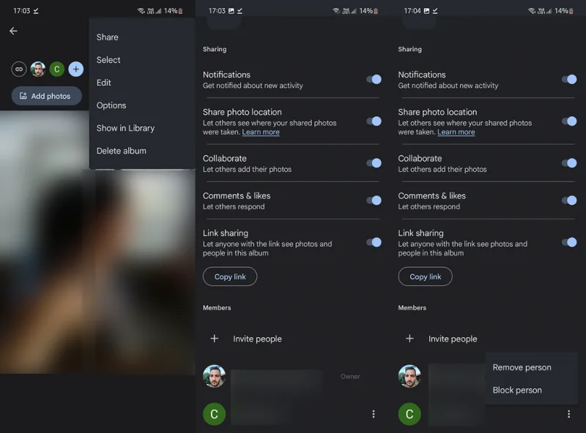Tap owner avatar in middle screen members
This screenshot has width=586, height=433.
[214, 376]
